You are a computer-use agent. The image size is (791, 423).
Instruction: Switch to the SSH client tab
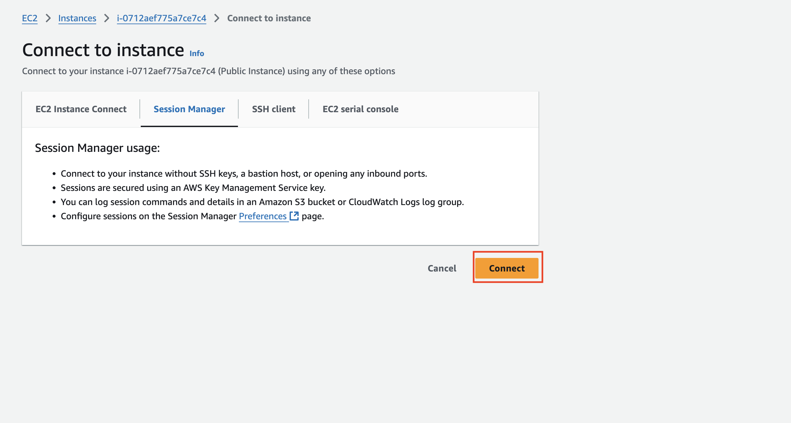tap(273, 109)
